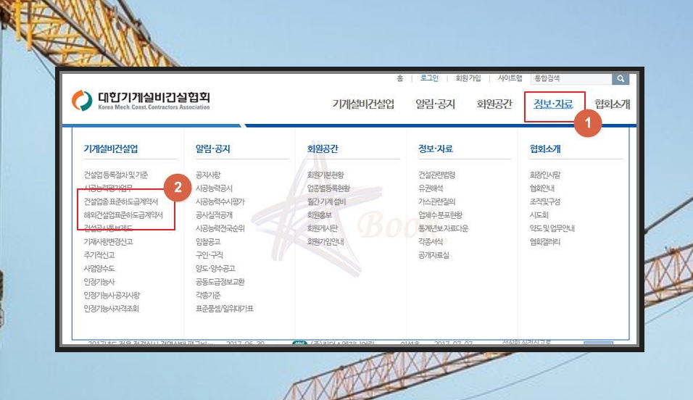Select 약도 및 업무안내
Viewport: 693px width, 400px height.
click(552, 228)
